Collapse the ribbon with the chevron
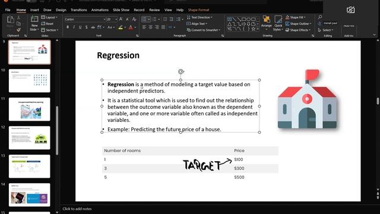The image size is (380, 214). pyautogui.click(x=375, y=35)
